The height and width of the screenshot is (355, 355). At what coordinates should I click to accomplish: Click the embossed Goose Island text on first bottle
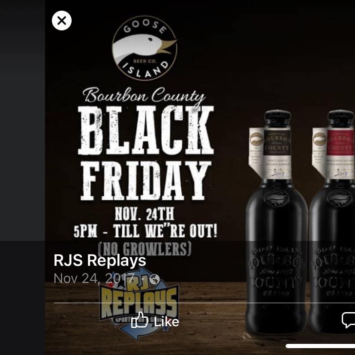click(276, 251)
